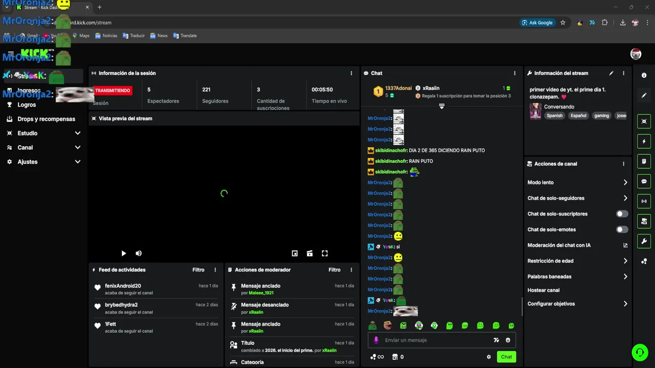Screen dimensions: 655x368
Task: Open theater mode in stream preview
Action: (x=310, y=254)
